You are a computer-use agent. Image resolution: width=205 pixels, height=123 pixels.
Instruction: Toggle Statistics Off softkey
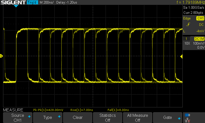[x=108, y=118]
